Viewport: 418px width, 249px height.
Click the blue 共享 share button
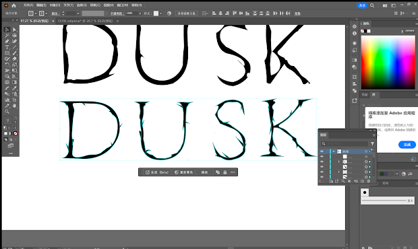(x=362, y=5)
